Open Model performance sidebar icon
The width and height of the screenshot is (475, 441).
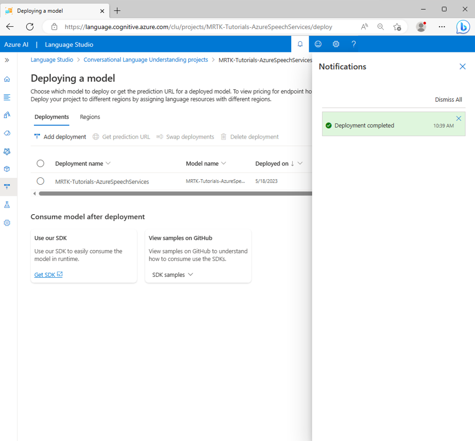click(x=7, y=151)
